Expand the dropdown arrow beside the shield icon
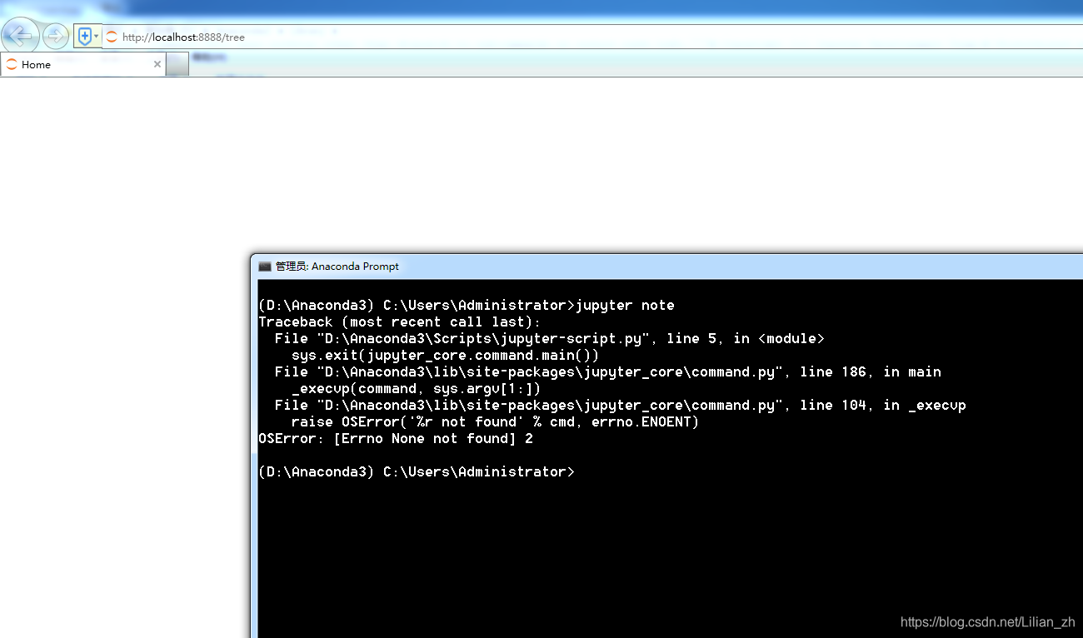Image resolution: width=1083 pixels, height=638 pixels. coord(97,37)
